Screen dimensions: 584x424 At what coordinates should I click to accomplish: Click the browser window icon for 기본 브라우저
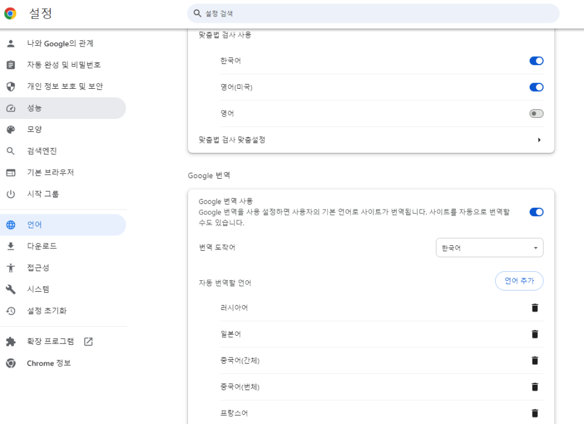[x=11, y=173]
